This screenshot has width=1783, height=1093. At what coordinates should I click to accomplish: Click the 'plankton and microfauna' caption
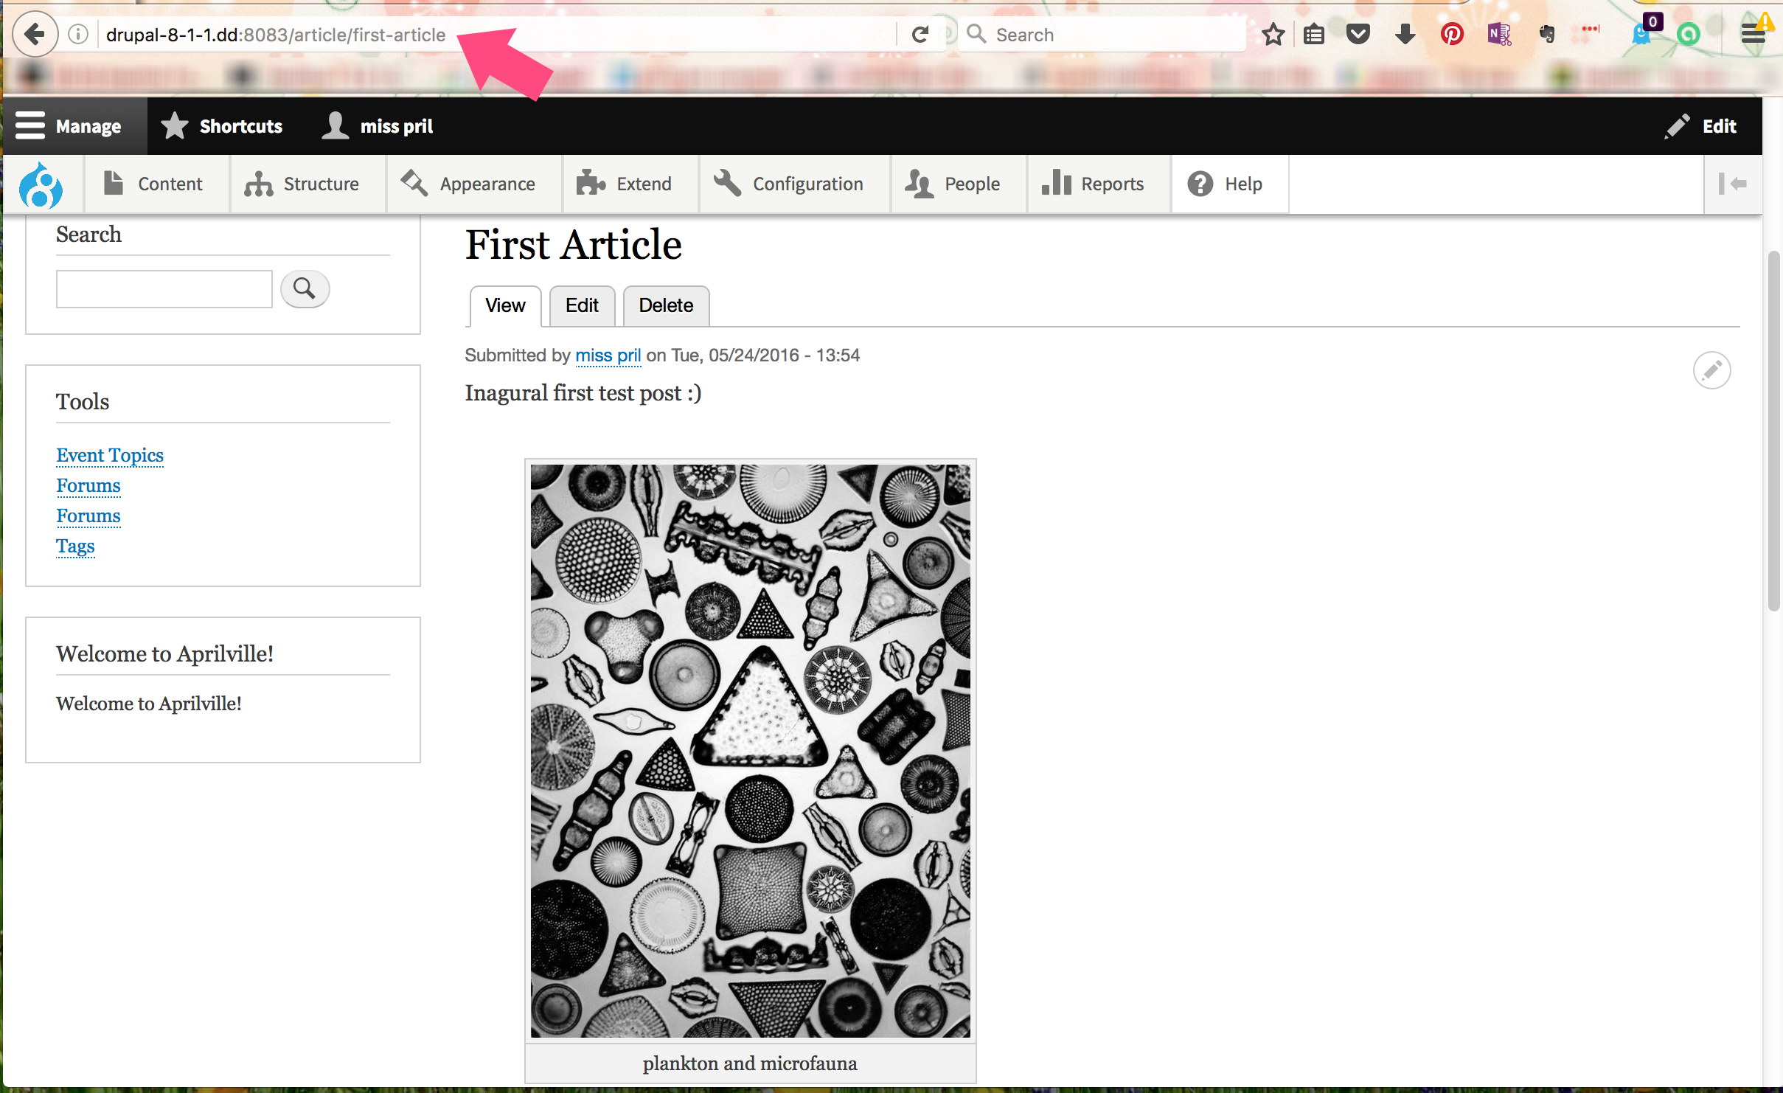click(750, 1063)
